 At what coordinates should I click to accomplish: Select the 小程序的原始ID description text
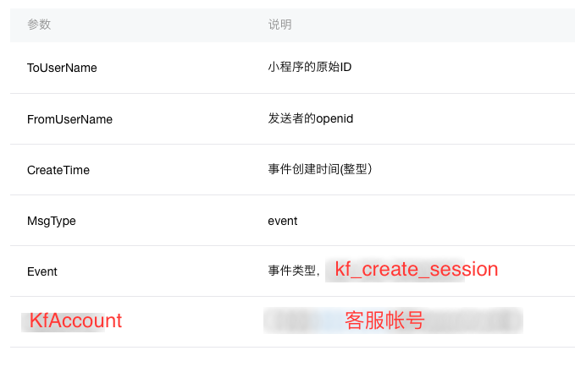pyautogui.click(x=309, y=67)
